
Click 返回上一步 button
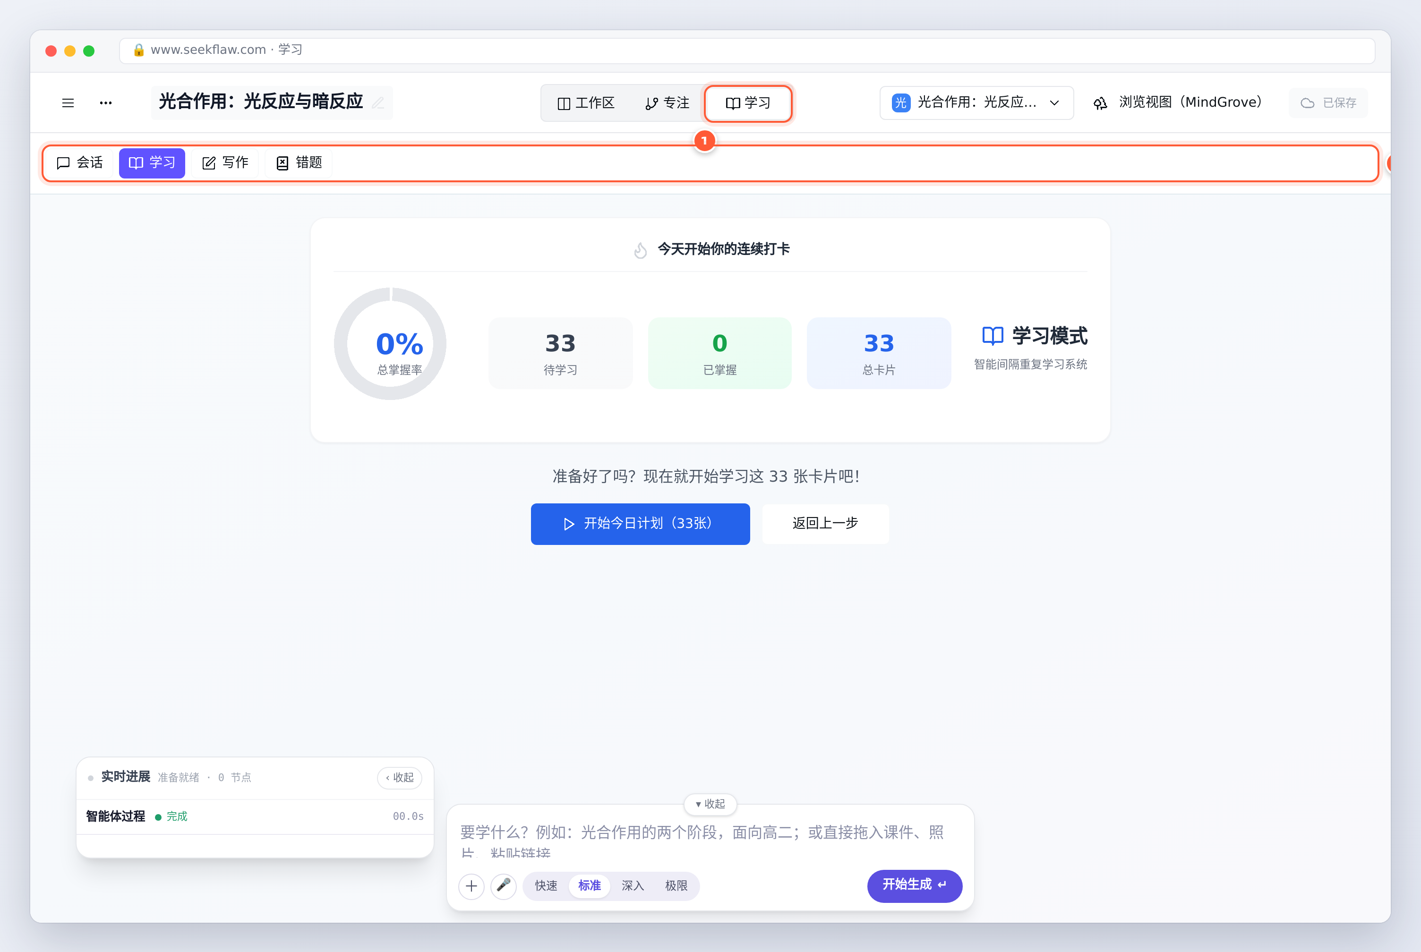(x=825, y=523)
